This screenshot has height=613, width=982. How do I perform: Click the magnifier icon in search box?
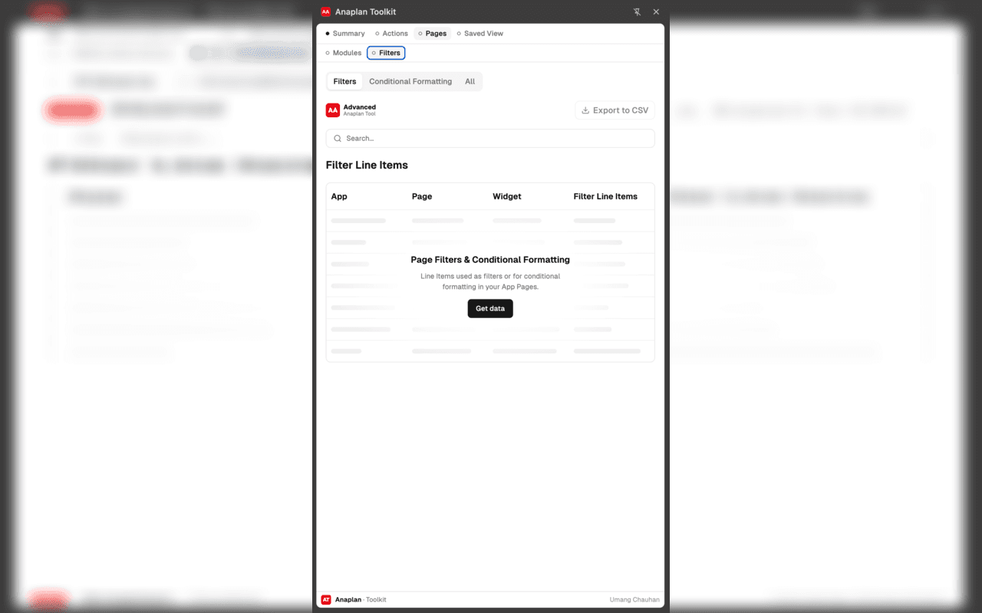(x=338, y=139)
